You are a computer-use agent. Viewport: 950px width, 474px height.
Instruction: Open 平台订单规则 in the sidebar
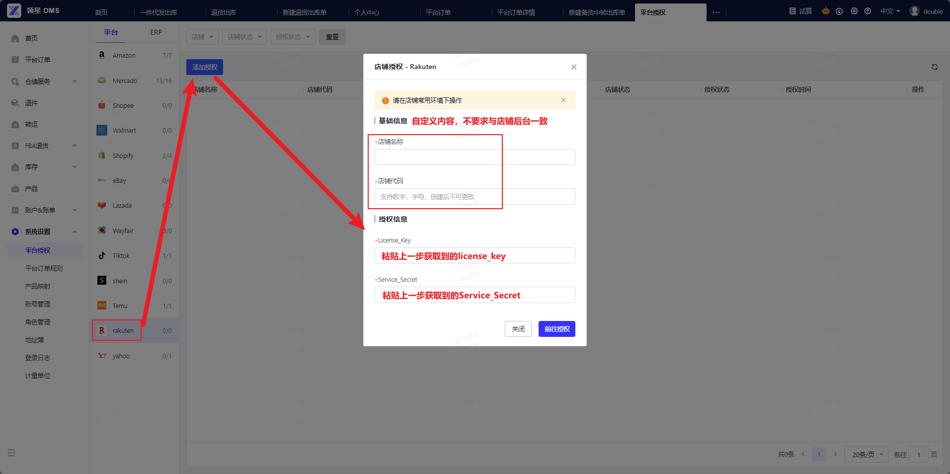click(44, 268)
